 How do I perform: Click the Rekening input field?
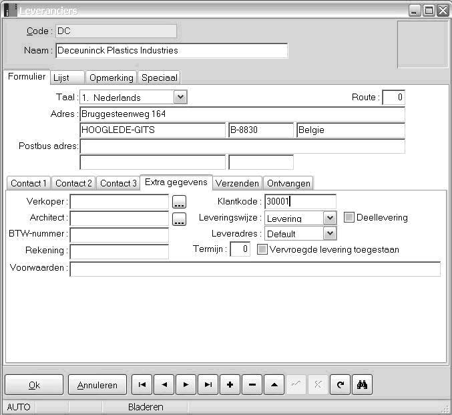(x=120, y=252)
